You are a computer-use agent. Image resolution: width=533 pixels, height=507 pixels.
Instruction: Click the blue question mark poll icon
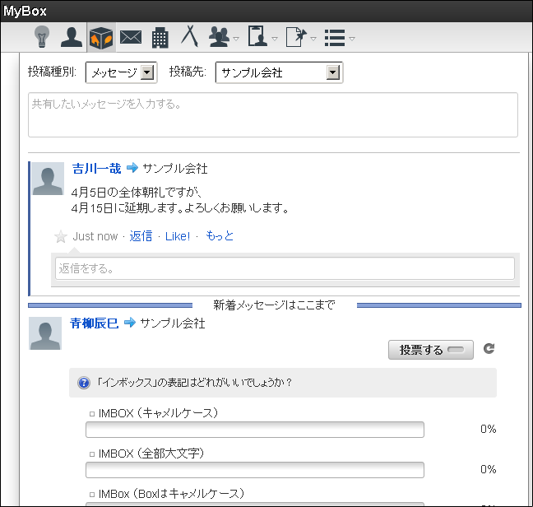84,383
